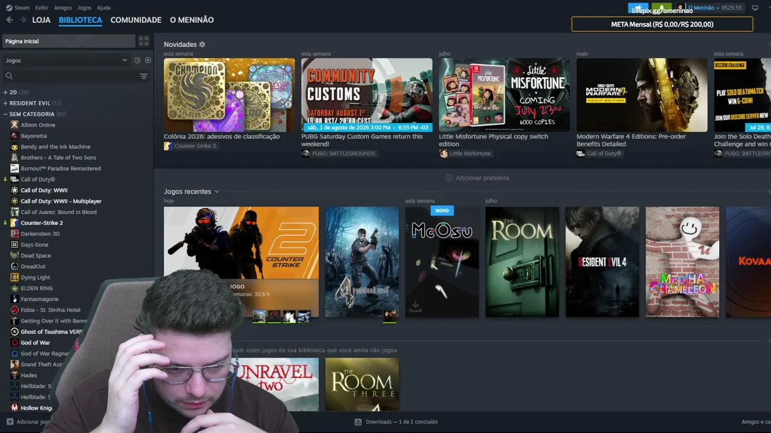This screenshot has height=433, width=771.
Task: Open the Resident Evil 4 remake cover
Action: 602,262
